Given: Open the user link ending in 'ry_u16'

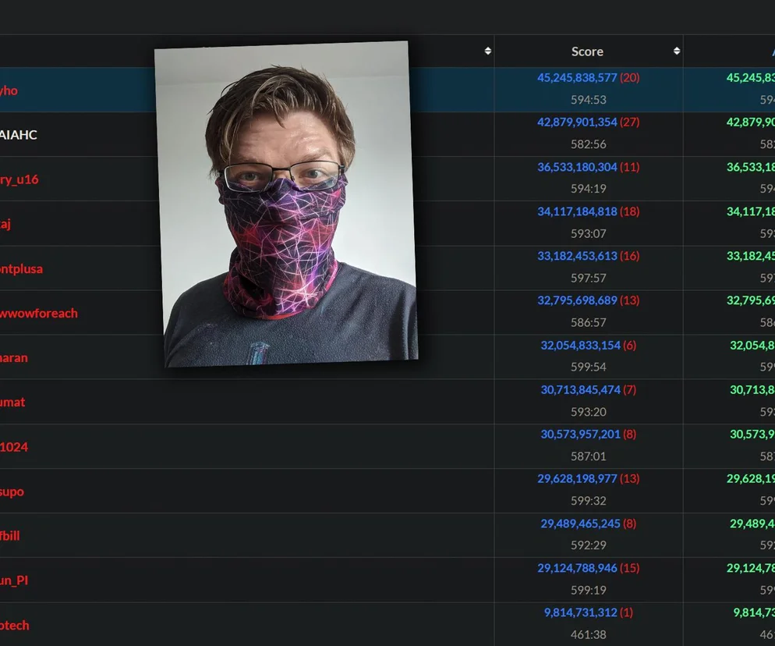Looking at the screenshot, I should tap(19, 179).
